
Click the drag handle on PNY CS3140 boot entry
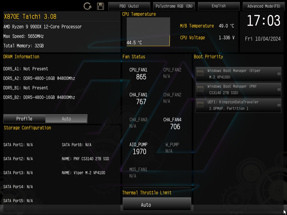279,90
